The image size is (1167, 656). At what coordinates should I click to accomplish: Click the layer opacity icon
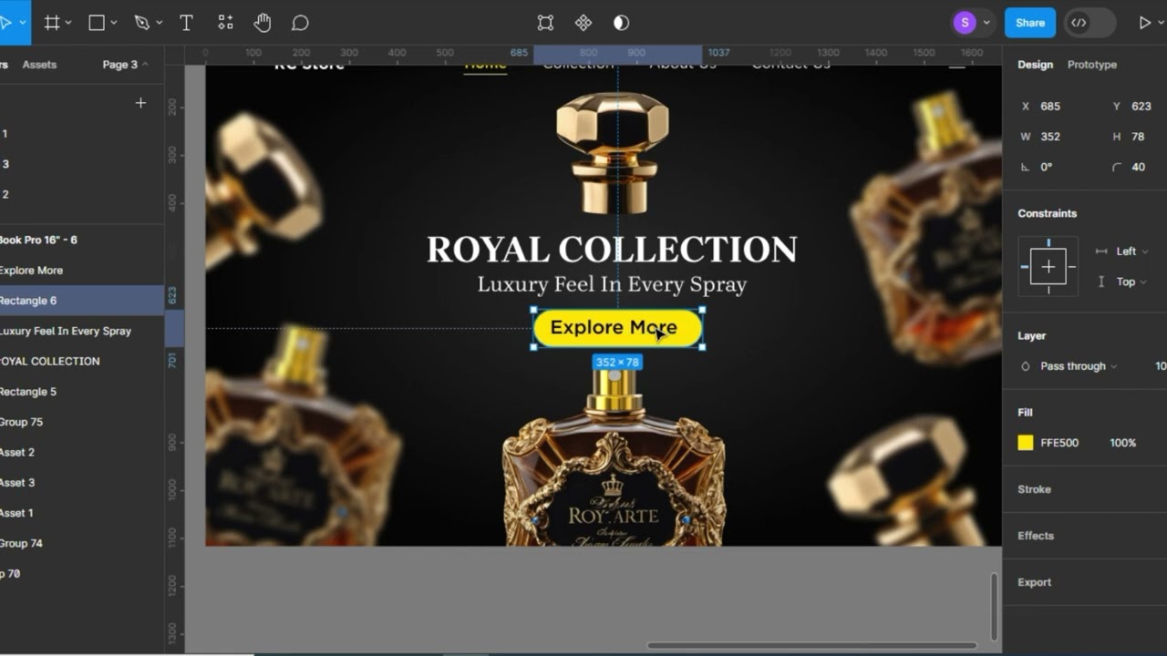(1026, 366)
